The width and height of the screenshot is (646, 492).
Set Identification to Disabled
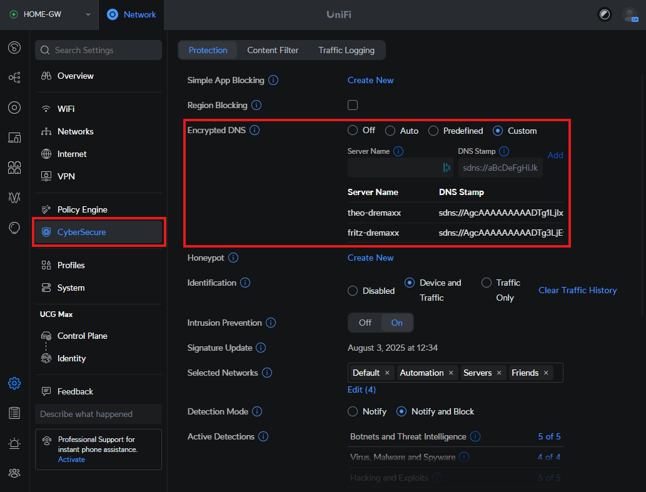[x=353, y=291]
